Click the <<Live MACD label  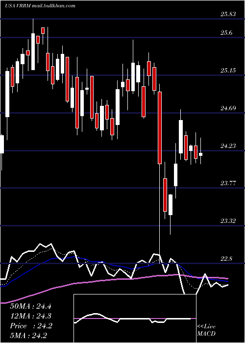pos(206,330)
